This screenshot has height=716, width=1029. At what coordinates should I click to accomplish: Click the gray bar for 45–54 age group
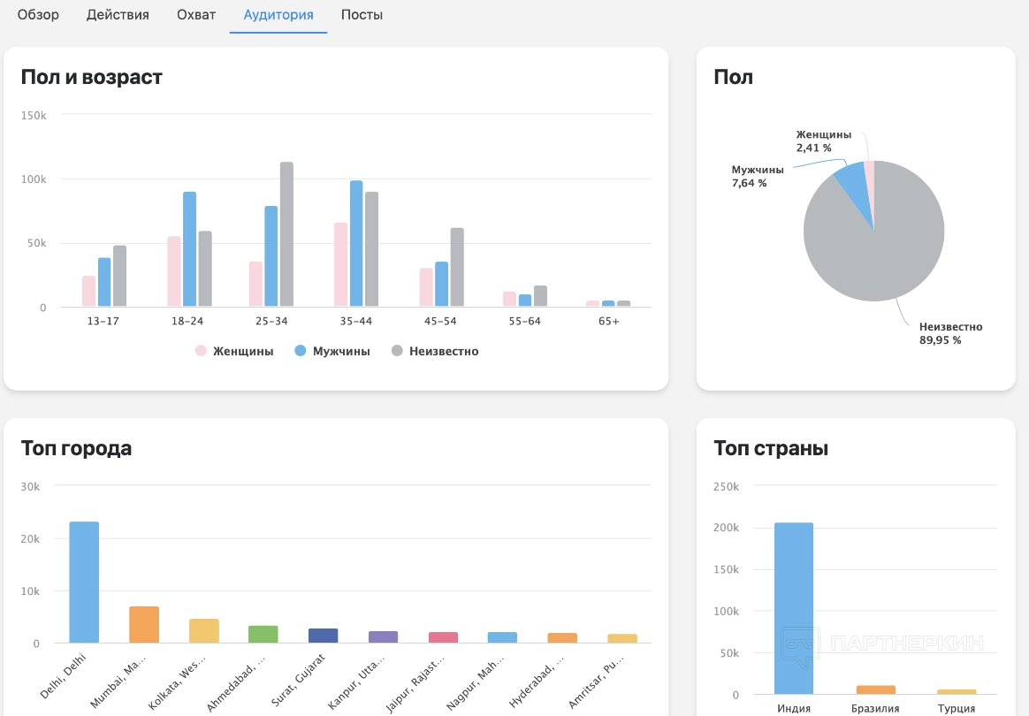click(x=457, y=267)
